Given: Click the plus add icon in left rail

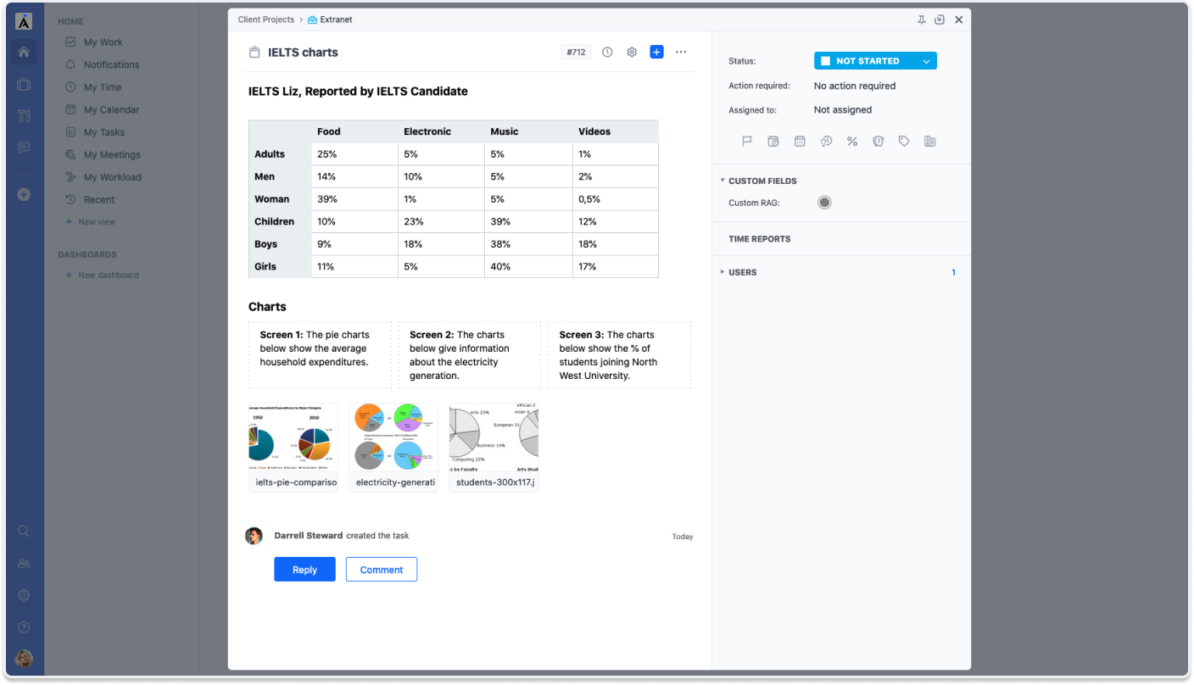Looking at the screenshot, I should pos(24,194).
